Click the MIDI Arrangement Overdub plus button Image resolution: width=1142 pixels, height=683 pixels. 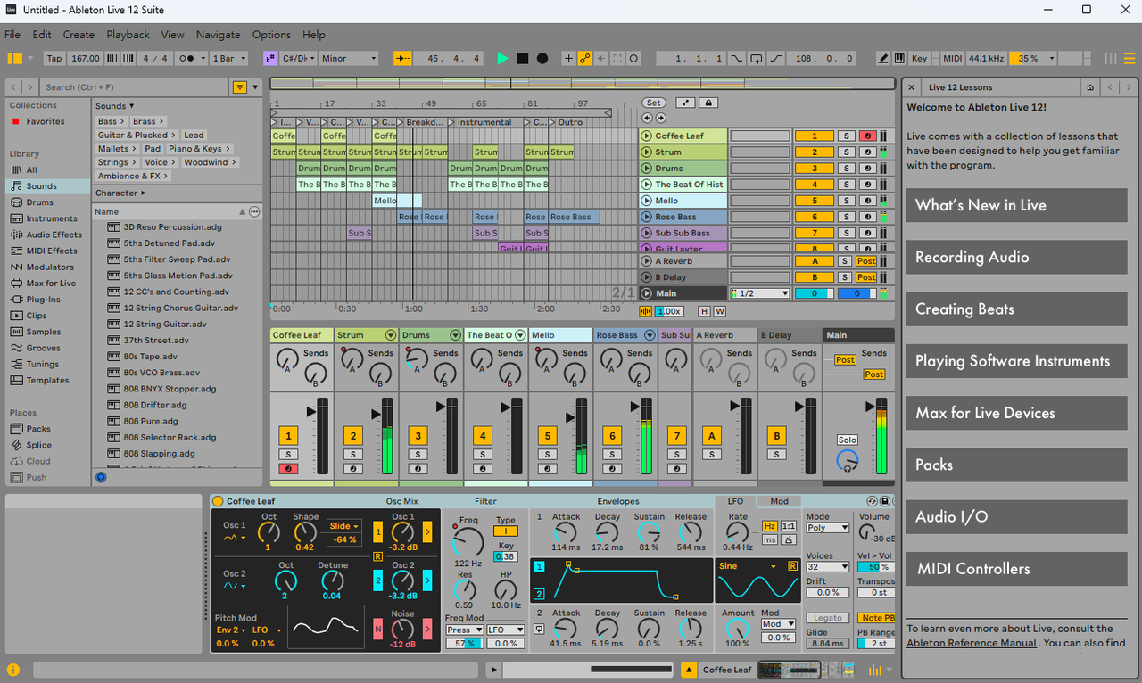[568, 59]
